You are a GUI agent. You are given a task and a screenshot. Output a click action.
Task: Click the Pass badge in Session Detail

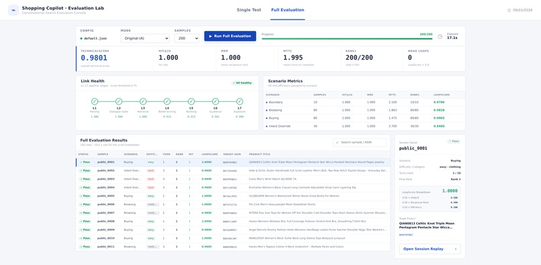[454, 142]
